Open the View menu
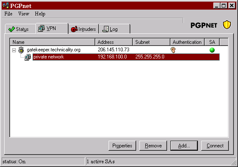Screen dimensions: 238x167 (x=24, y=14)
